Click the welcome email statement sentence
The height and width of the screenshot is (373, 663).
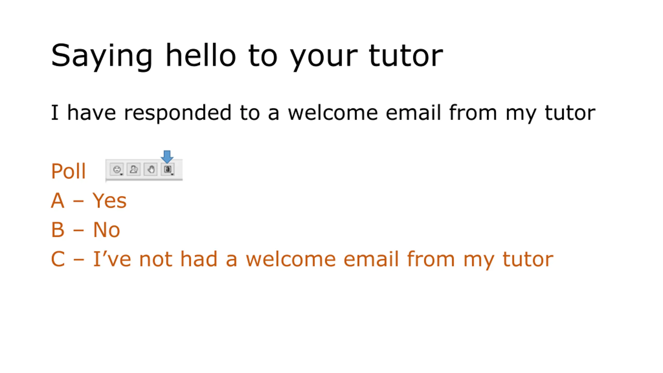323,113
